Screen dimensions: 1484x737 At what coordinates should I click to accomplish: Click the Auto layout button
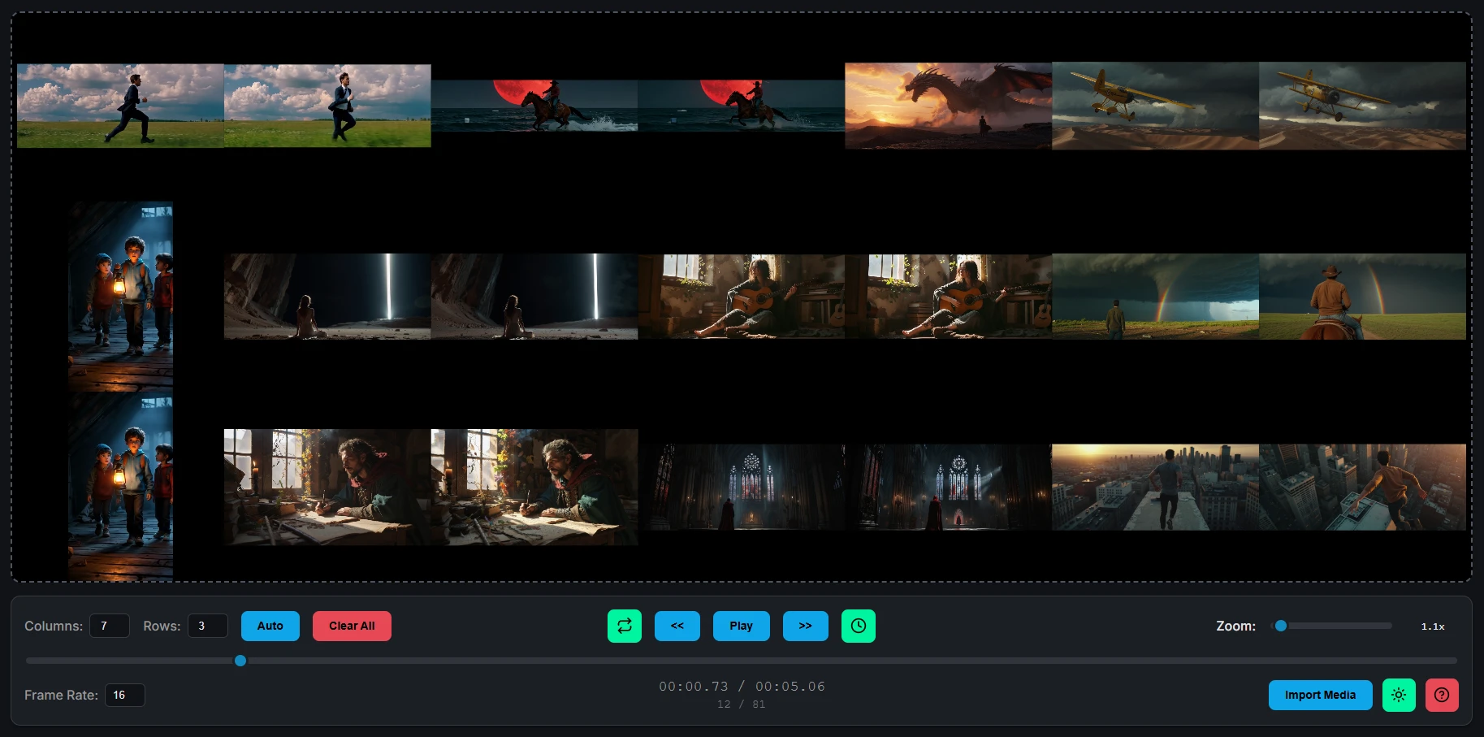[270, 626]
